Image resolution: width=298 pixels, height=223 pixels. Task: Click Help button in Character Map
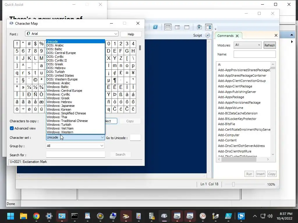point(131,34)
